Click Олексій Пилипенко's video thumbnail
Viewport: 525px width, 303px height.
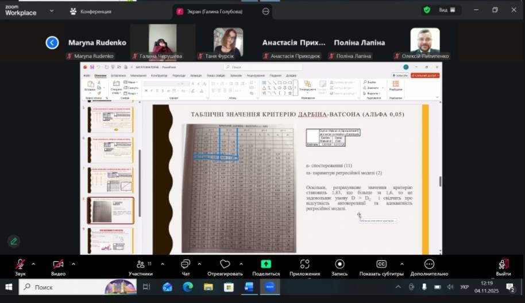[425, 41]
